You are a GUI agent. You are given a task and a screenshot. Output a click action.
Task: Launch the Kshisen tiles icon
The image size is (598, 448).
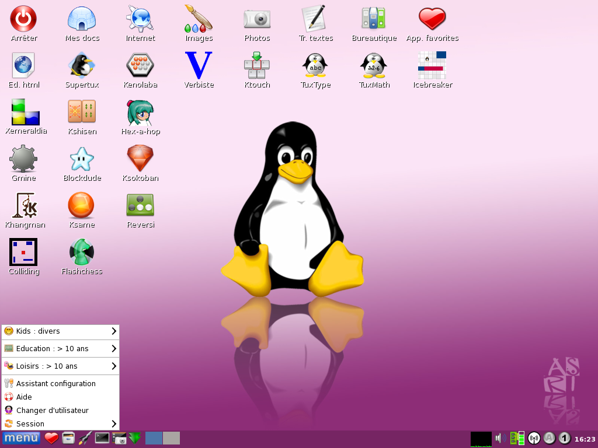82,111
